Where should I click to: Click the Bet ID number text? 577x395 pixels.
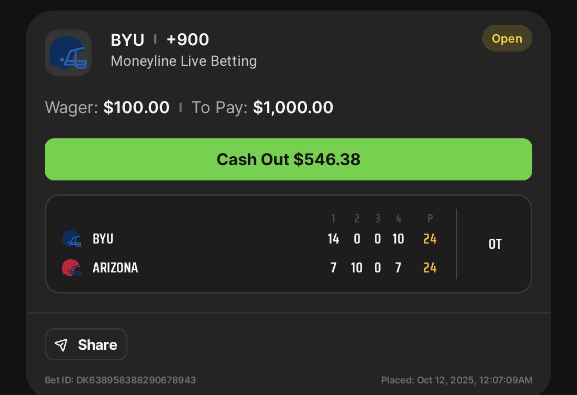121,380
